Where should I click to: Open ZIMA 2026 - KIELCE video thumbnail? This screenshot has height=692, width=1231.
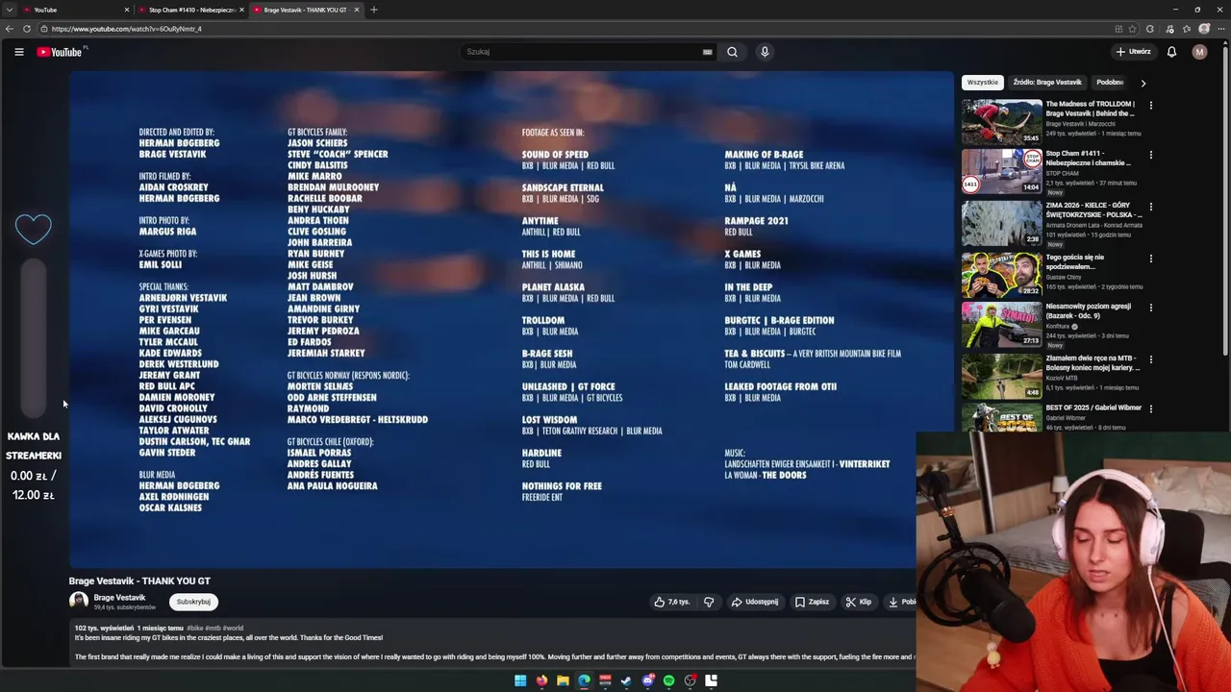click(x=1001, y=223)
